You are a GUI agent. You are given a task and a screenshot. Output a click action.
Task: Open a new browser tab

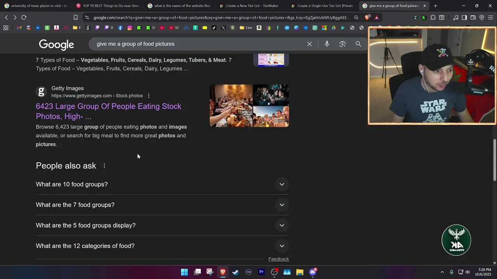pos(435,6)
